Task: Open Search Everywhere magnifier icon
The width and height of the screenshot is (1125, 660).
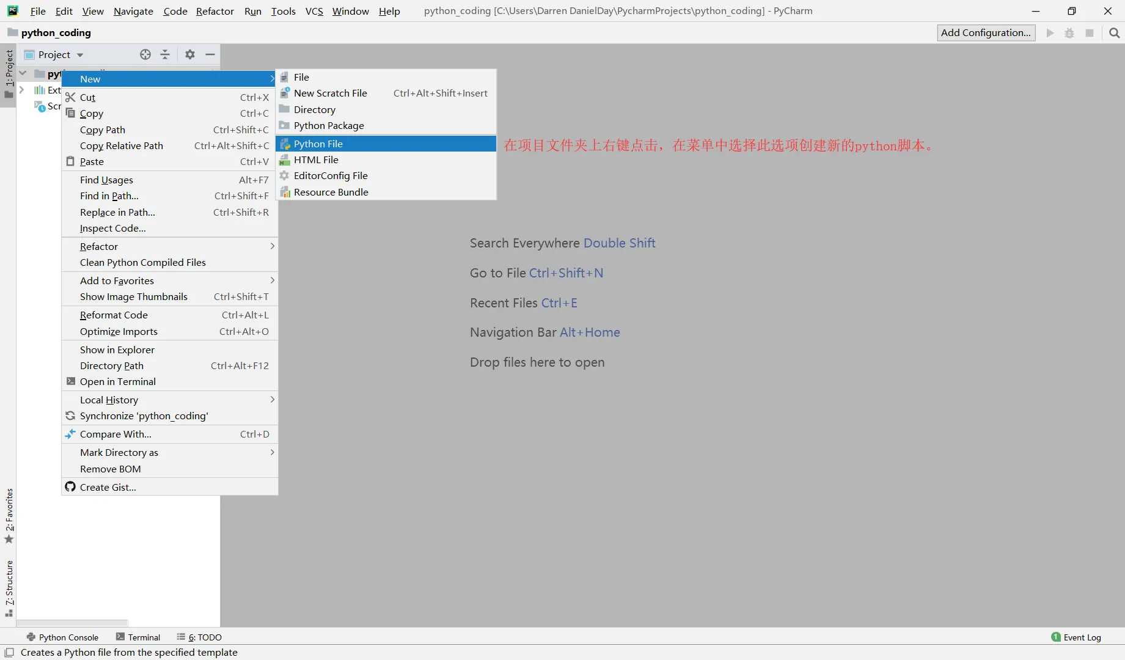Action: pos(1115,33)
